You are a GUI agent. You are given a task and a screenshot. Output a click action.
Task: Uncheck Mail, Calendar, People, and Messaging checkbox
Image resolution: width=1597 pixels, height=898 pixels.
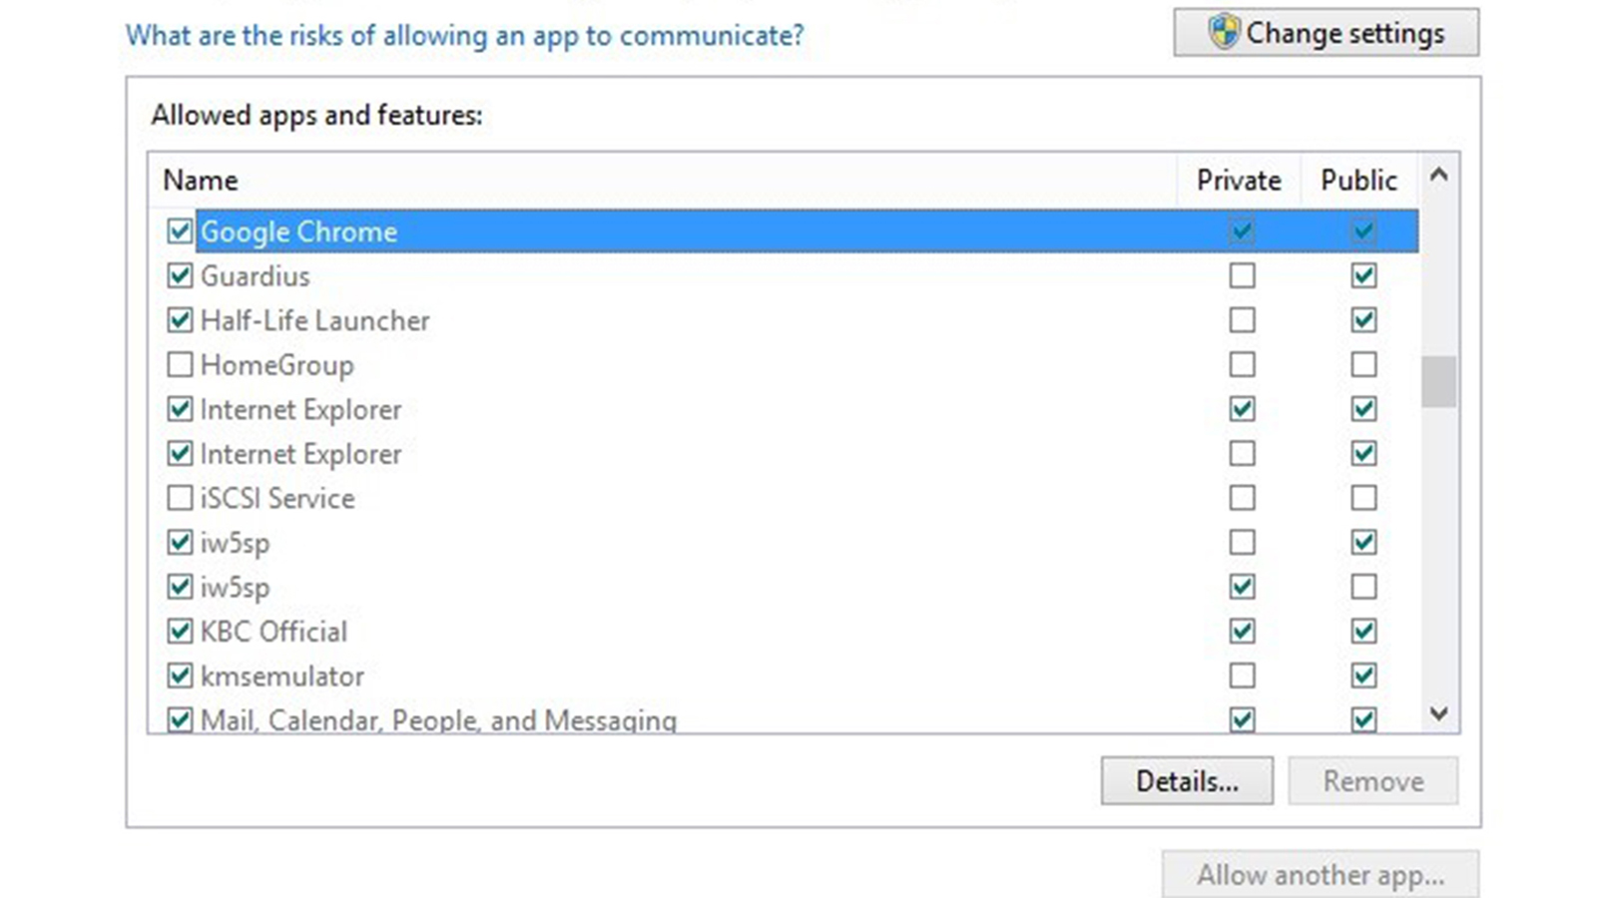tap(180, 719)
